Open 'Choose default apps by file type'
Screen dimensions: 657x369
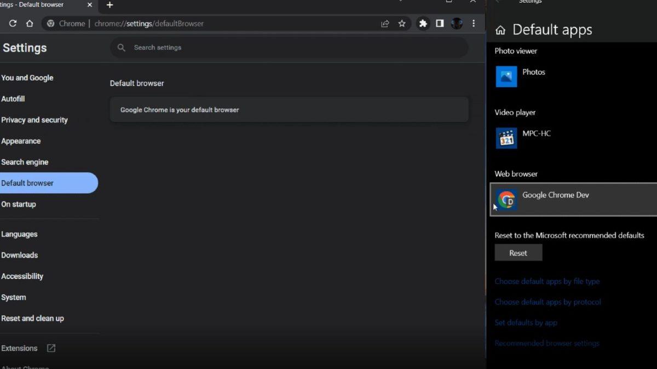(x=547, y=281)
